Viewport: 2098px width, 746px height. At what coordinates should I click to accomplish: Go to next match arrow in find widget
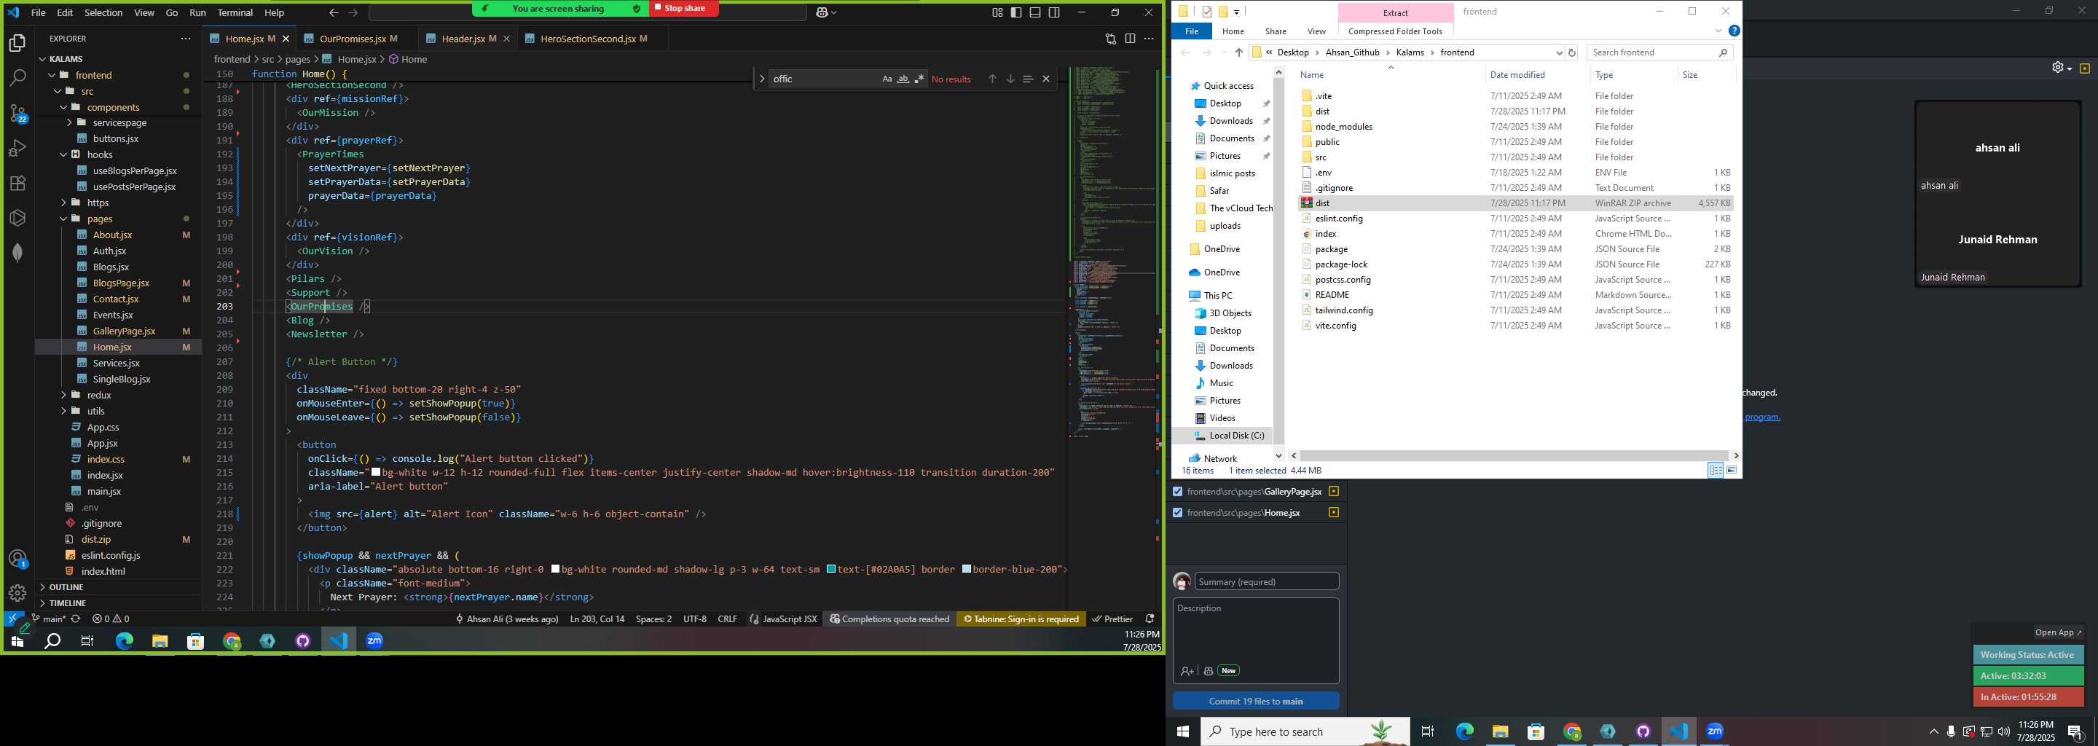1010,79
